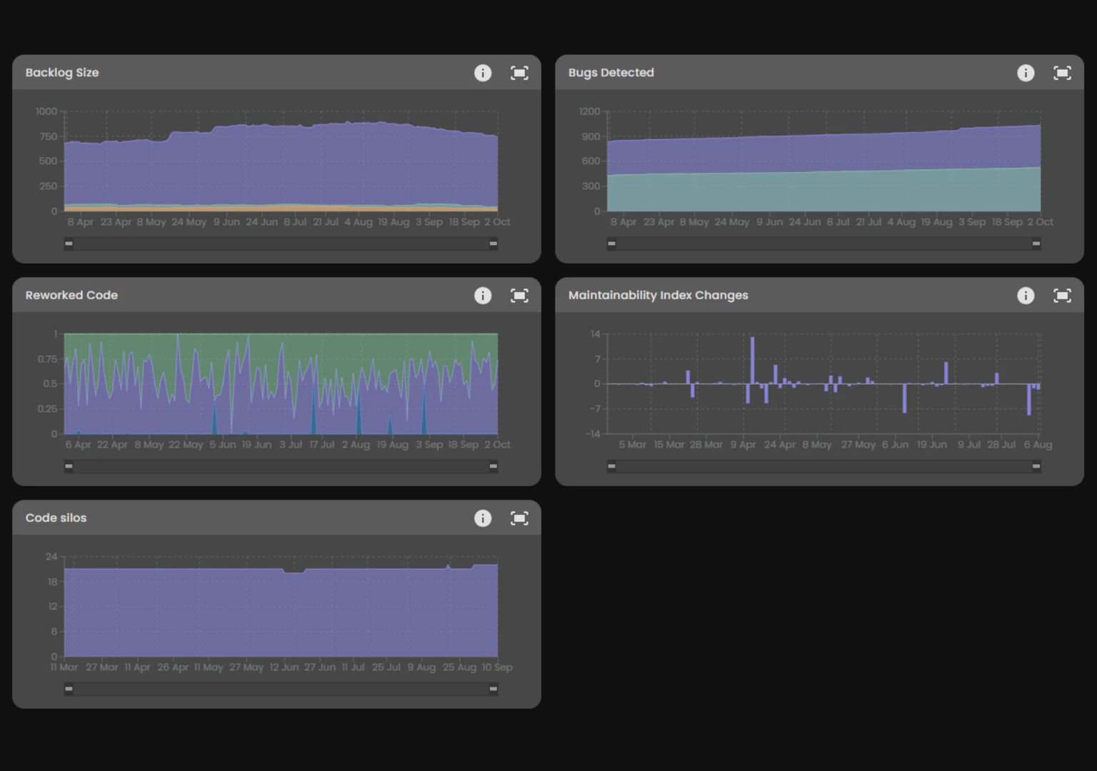Click right range handle under Backlog Size
1097x771 pixels.
pos(493,243)
